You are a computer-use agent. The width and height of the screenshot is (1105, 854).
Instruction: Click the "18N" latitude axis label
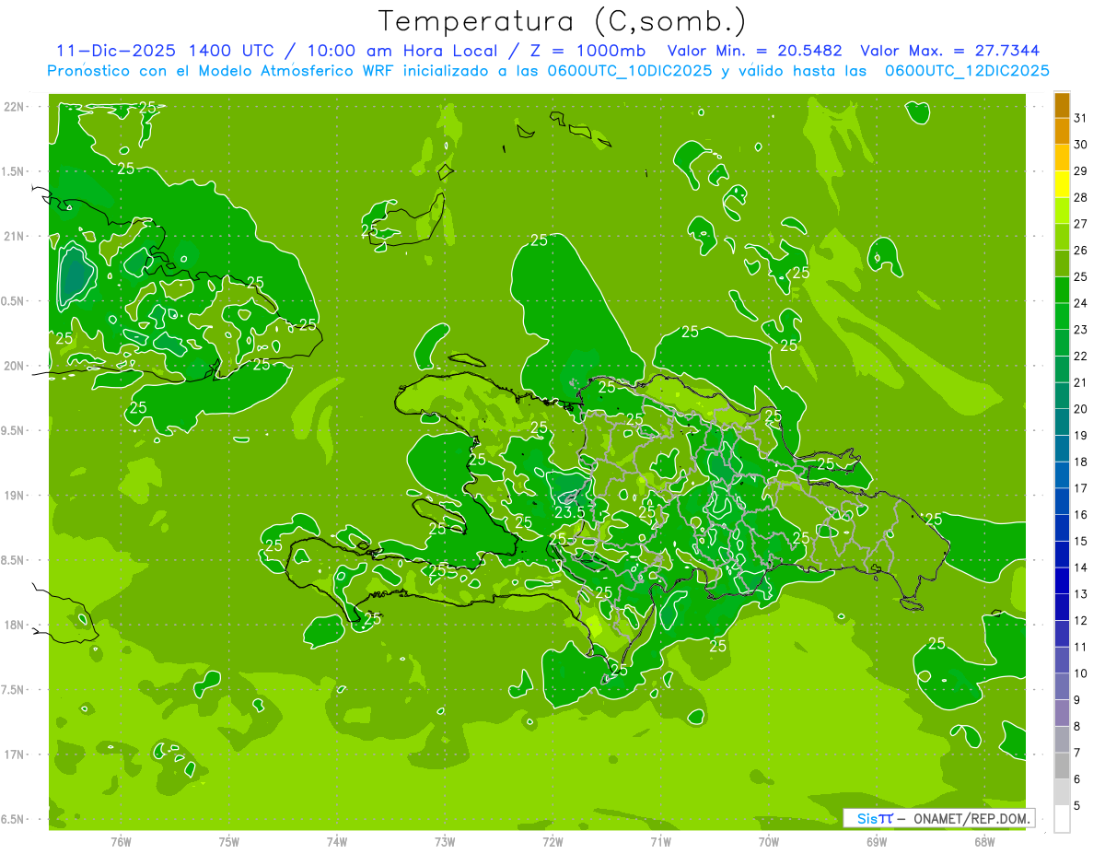tap(14, 625)
